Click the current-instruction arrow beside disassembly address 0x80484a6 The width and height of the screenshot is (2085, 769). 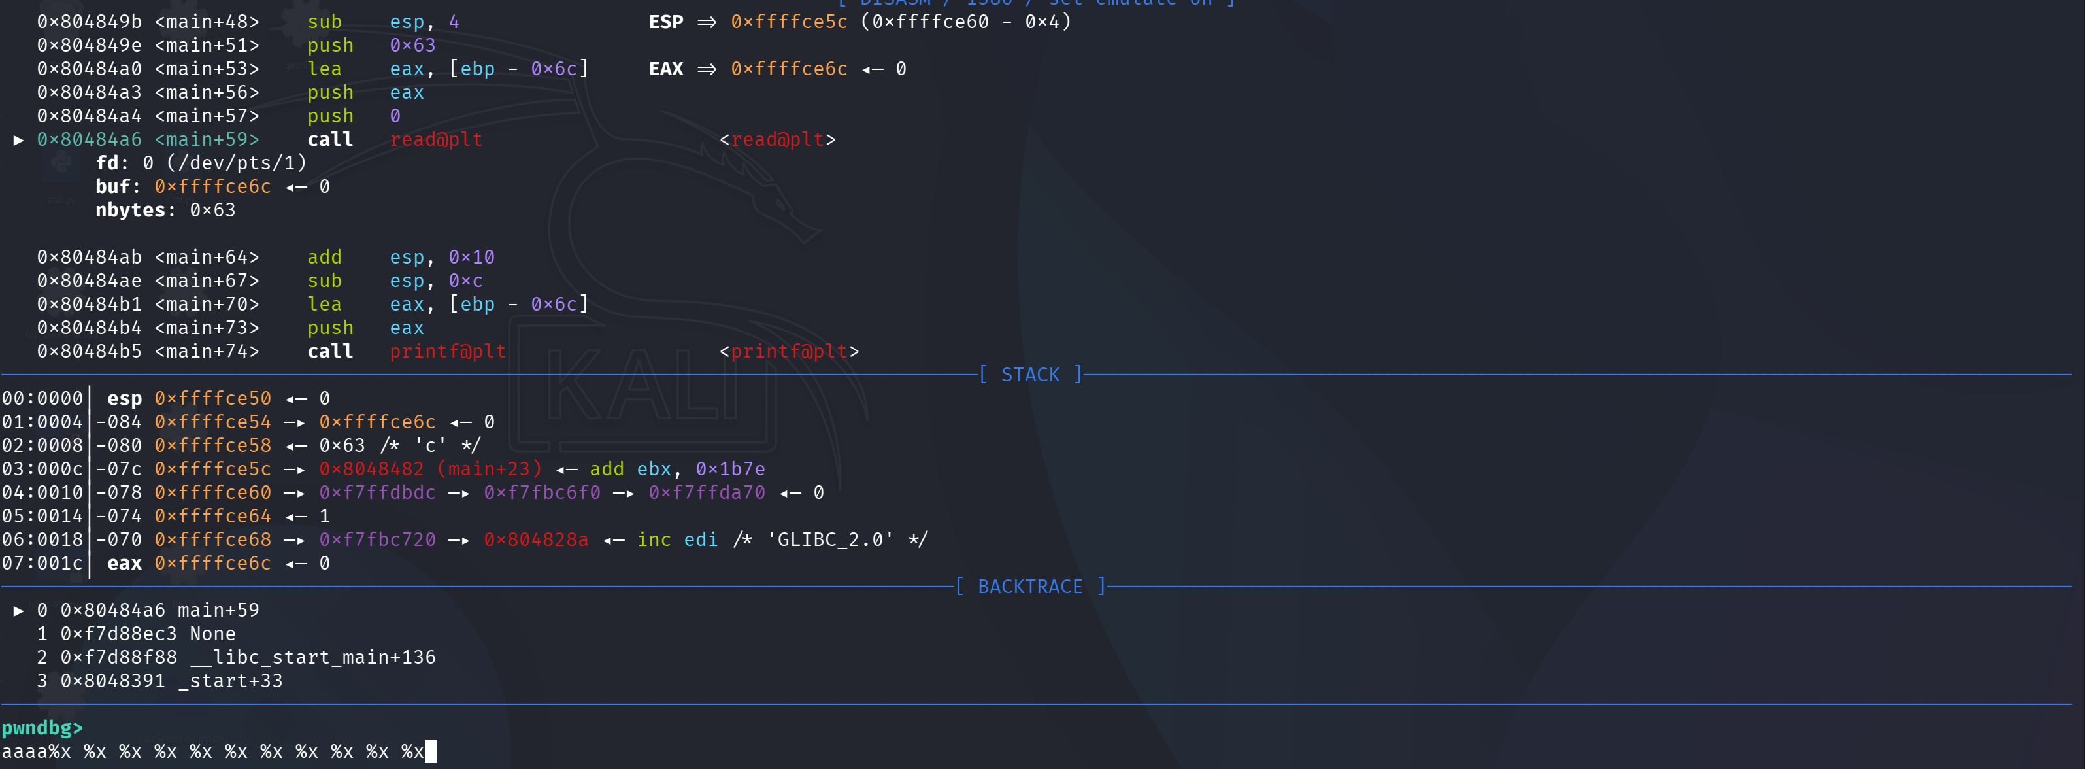coord(18,140)
